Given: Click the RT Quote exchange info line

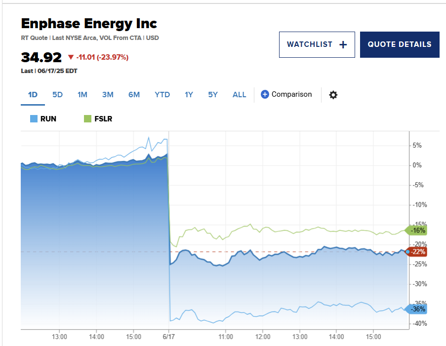Looking at the screenshot, I should pos(90,38).
